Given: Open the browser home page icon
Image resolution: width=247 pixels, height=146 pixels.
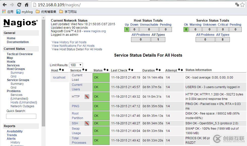Looking at the screenshot, I should click(x=27, y=5).
